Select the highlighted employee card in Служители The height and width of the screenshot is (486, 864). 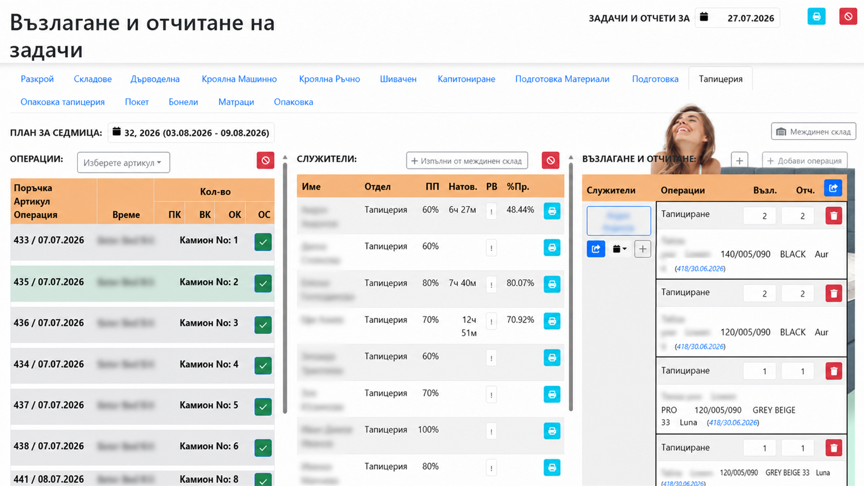[619, 221]
